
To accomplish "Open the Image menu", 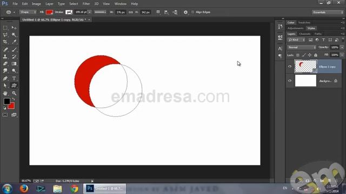I will pos(36,4).
